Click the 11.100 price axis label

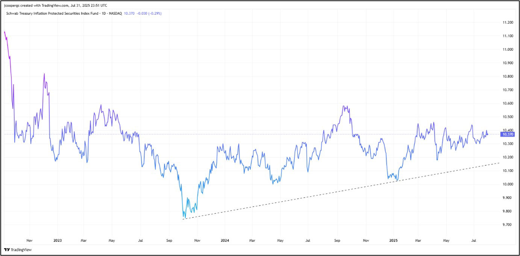tap(508, 36)
